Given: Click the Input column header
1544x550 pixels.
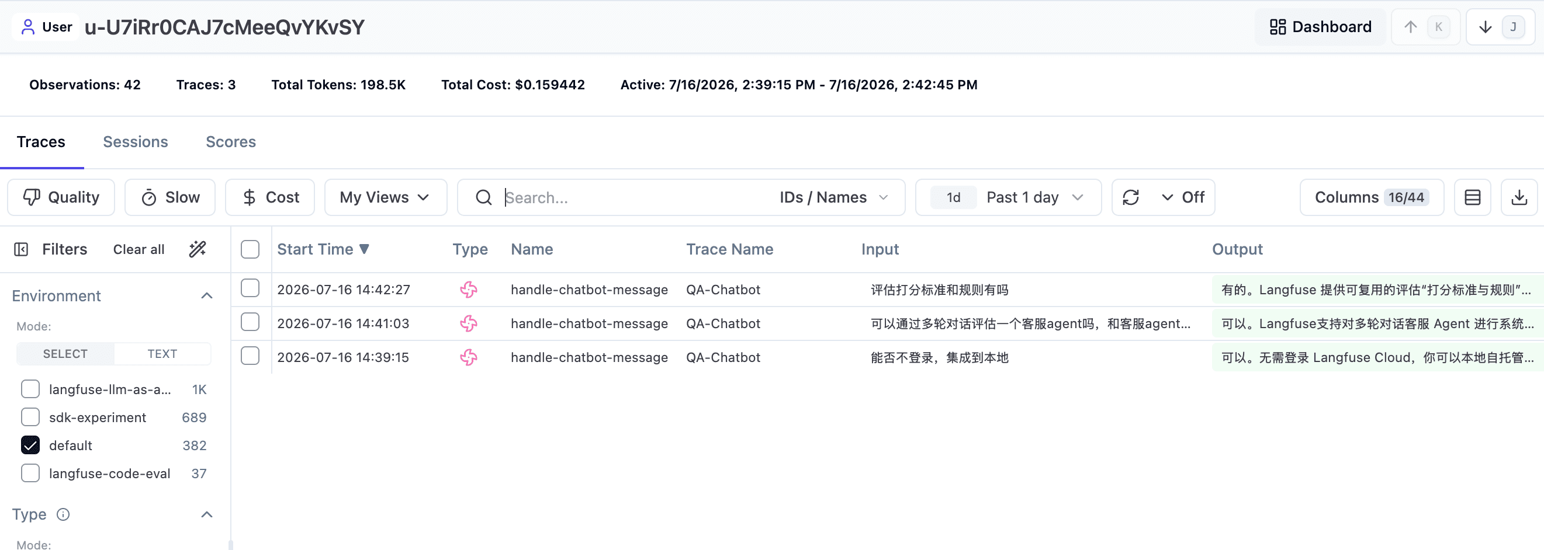Looking at the screenshot, I should pos(880,249).
